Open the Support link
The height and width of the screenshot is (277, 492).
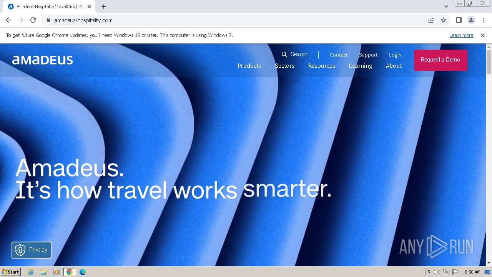pyautogui.click(x=368, y=55)
